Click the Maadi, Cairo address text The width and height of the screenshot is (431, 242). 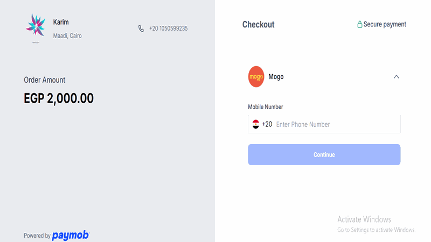[67, 36]
